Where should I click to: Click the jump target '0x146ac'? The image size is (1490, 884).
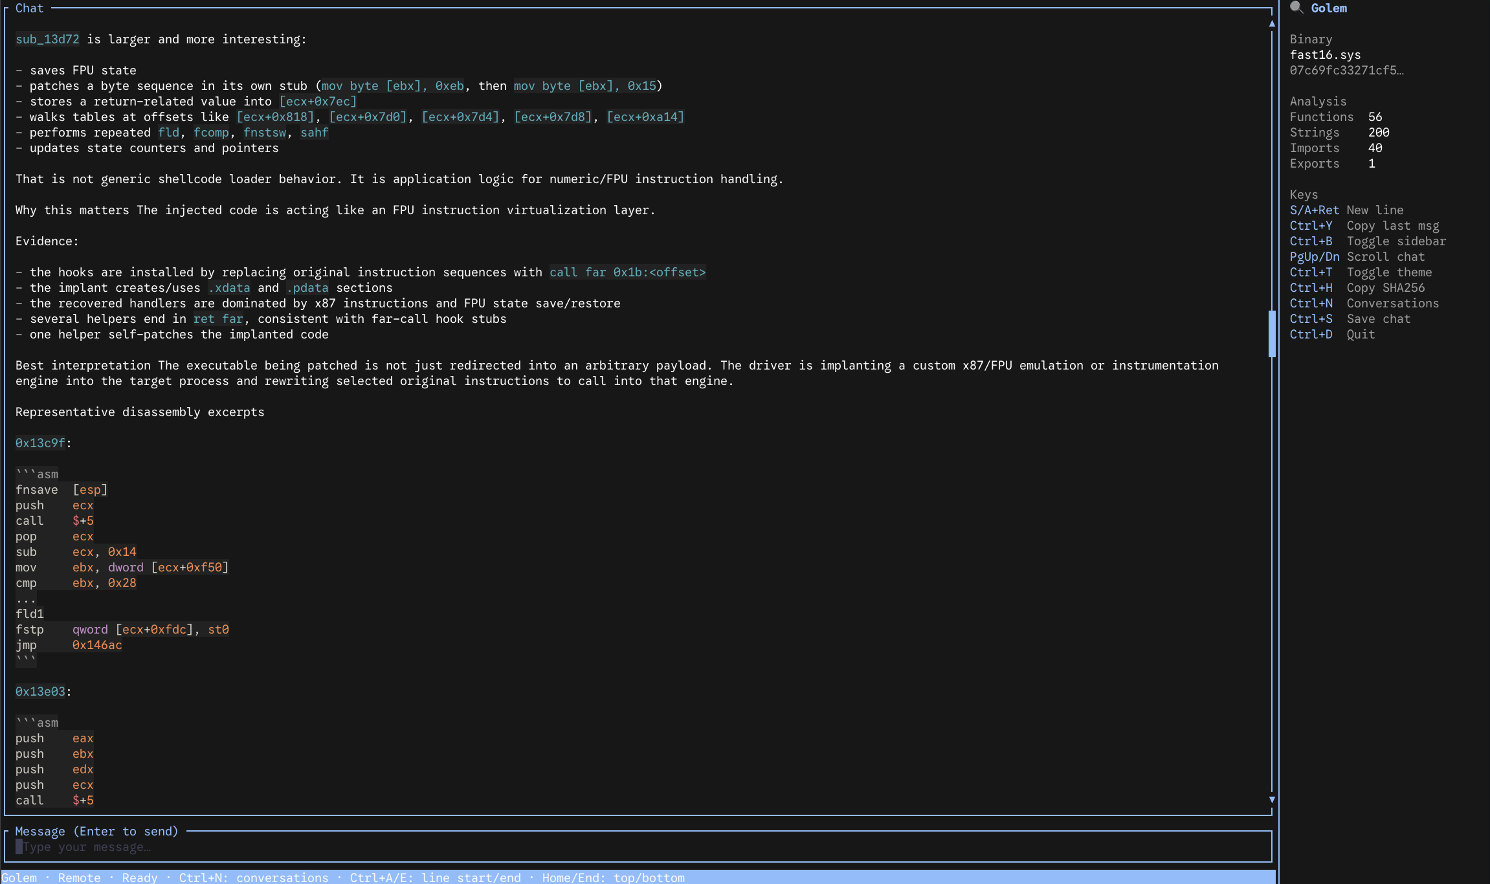tap(97, 645)
